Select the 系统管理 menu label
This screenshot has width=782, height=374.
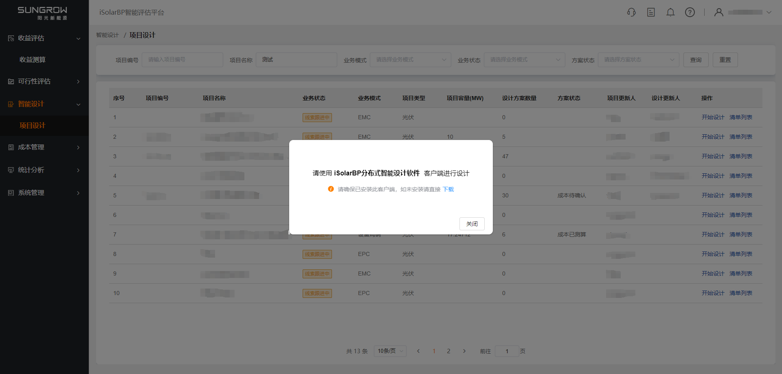[31, 193]
